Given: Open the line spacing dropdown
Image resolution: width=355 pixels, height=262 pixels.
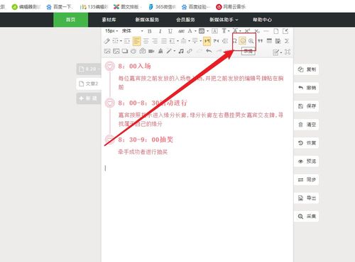Looking at the screenshot, I should point(189,41).
